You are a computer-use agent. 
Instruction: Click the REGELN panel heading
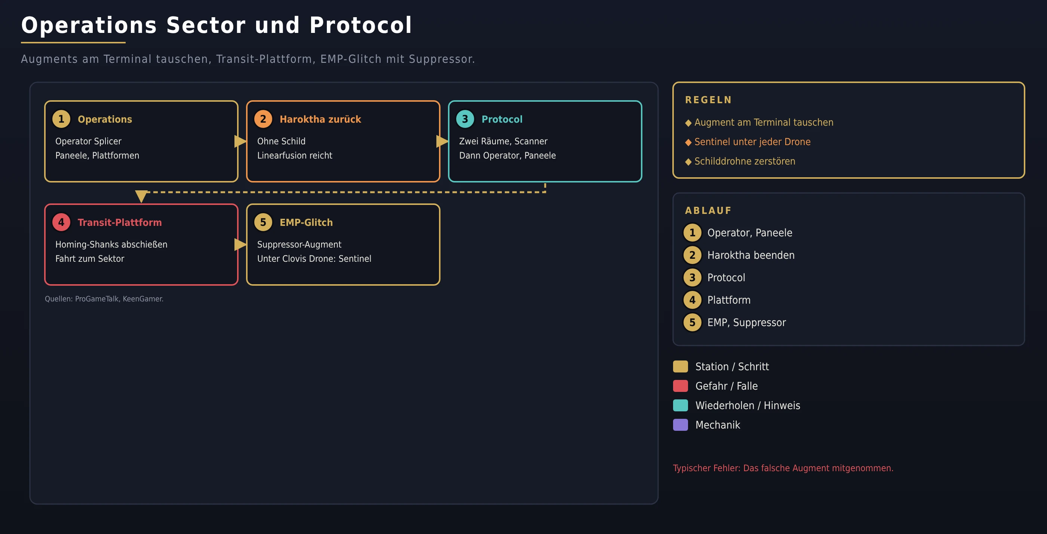pyautogui.click(x=709, y=100)
